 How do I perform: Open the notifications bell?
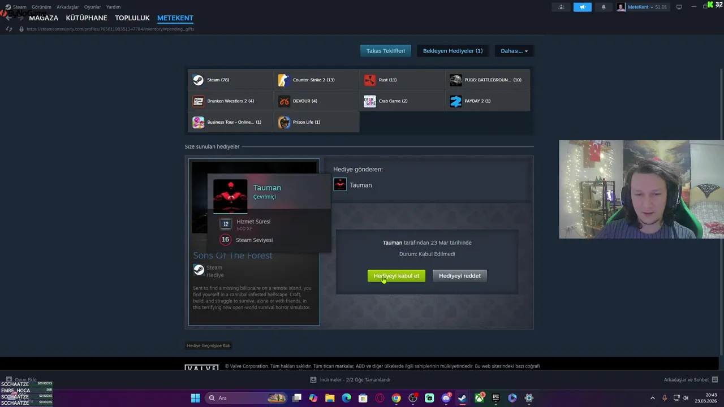click(604, 7)
